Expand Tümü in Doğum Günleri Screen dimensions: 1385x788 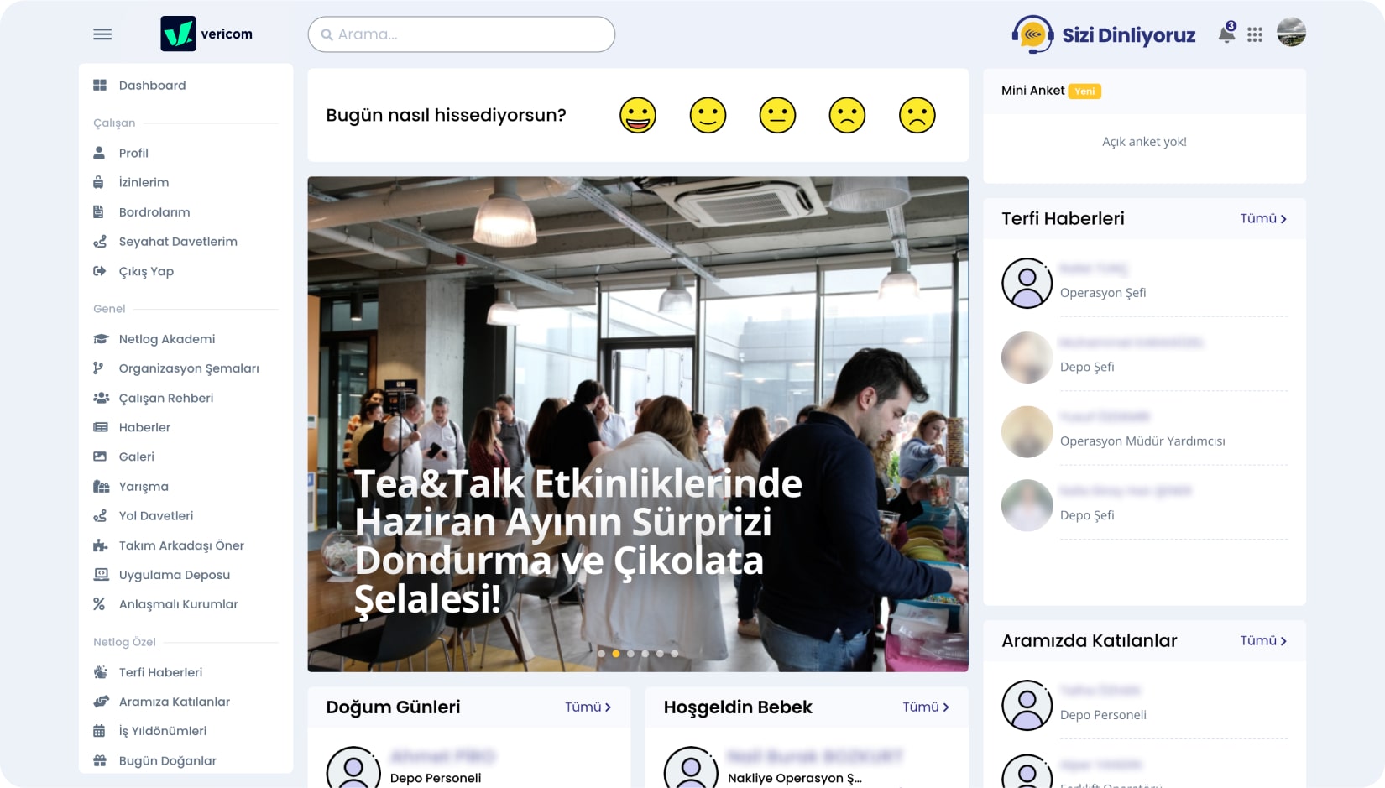point(588,707)
